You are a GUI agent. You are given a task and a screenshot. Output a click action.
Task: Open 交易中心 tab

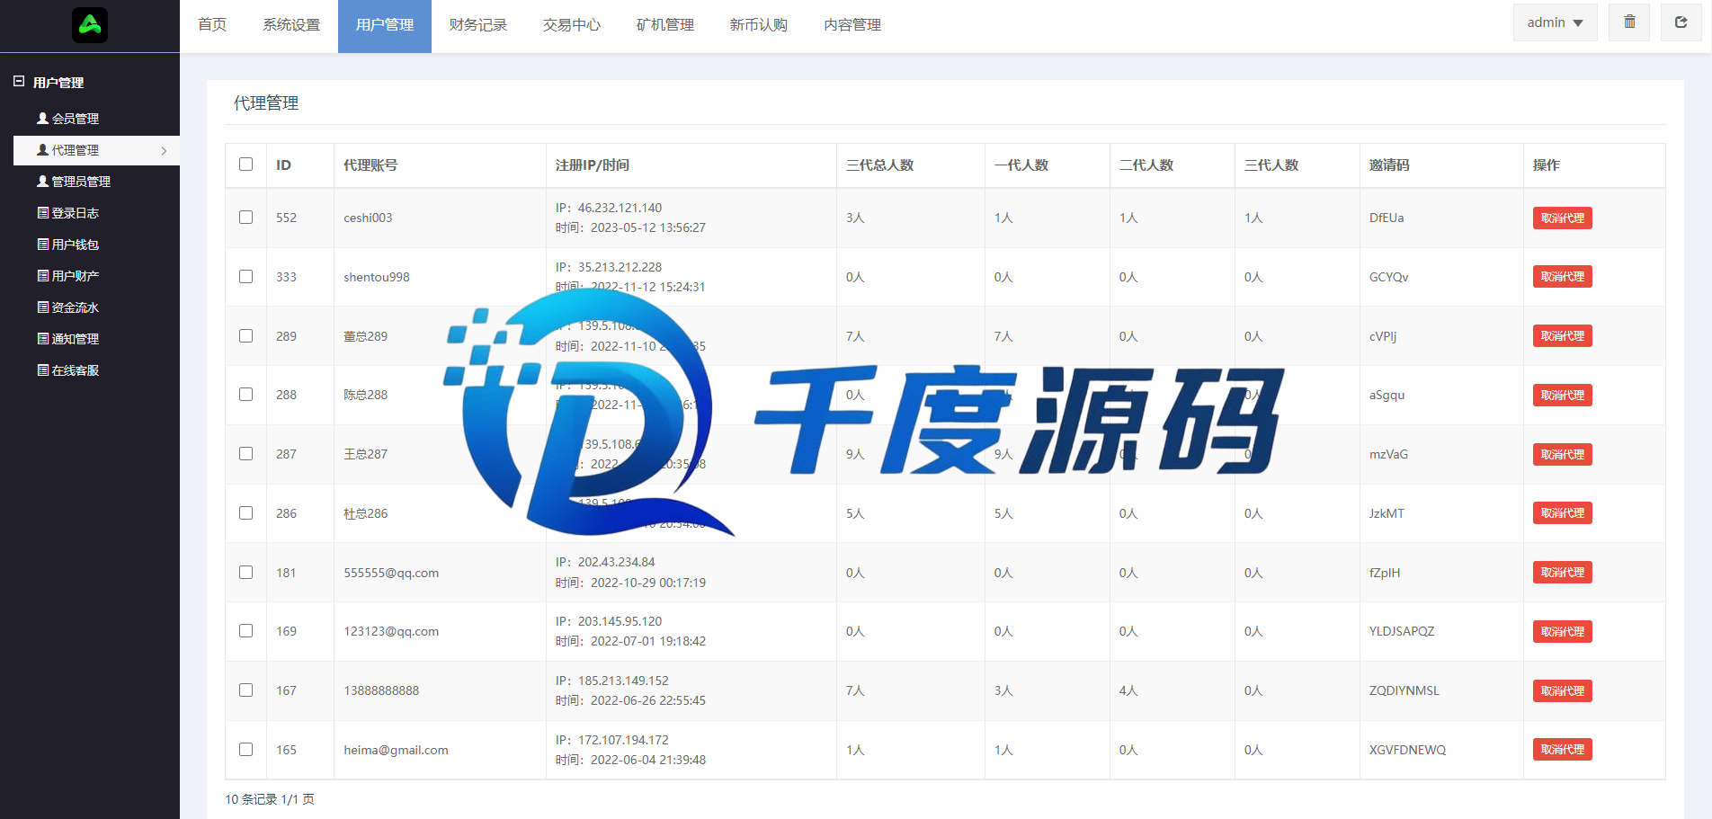572,25
